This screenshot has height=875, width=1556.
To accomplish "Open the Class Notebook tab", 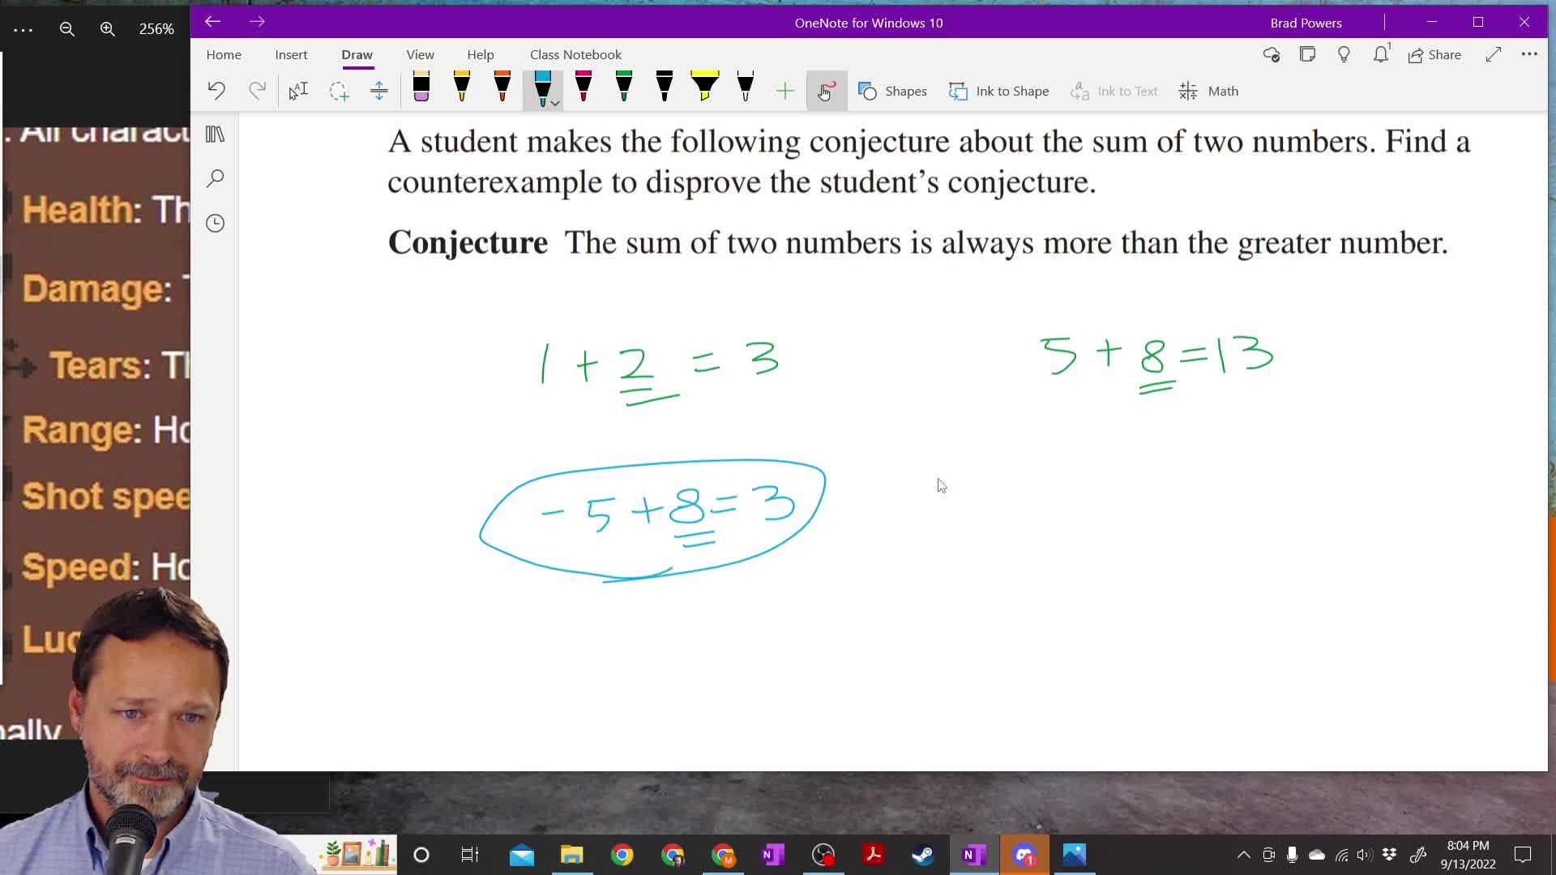I will tap(575, 54).
